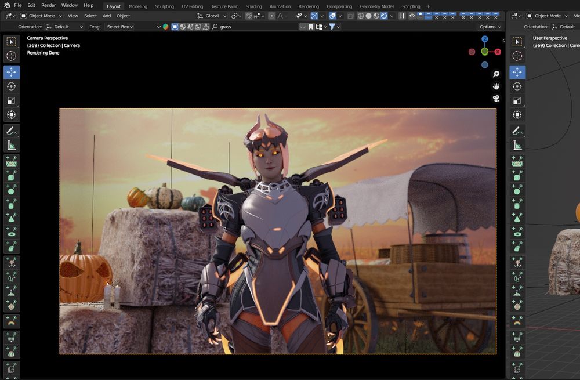580x380 pixels.
Task: Open the Window menu
Action: tap(69, 6)
